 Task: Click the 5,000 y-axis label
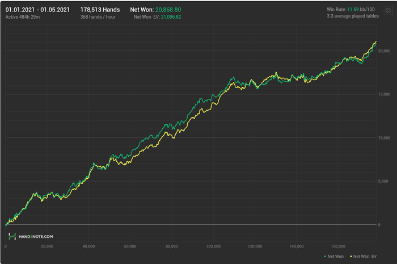pos(383,181)
